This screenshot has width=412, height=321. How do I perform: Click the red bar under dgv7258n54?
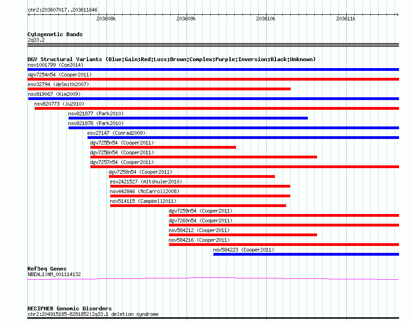pyautogui.click(x=192, y=176)
